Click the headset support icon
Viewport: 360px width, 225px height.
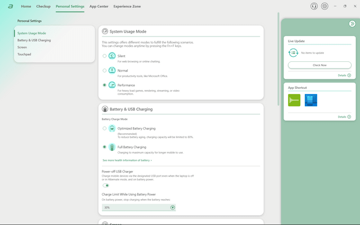pyautogui.click(x=314, y=6)
